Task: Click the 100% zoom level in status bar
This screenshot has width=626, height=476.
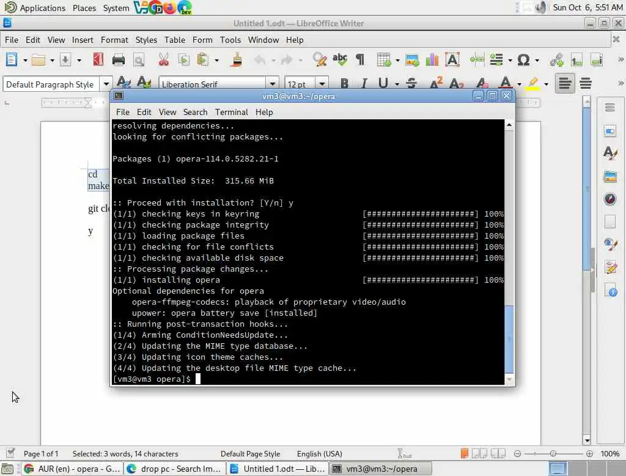Action: pyautogui.click(x=610, y=454)
